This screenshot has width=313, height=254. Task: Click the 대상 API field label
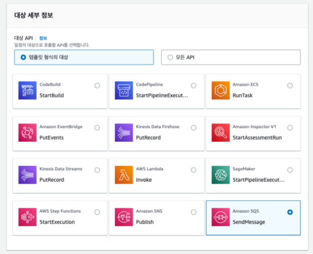point(23,38)
